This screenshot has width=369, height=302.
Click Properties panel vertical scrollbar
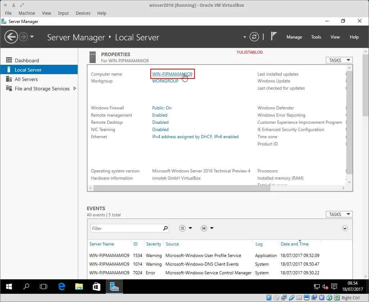[x=349, y=122]
